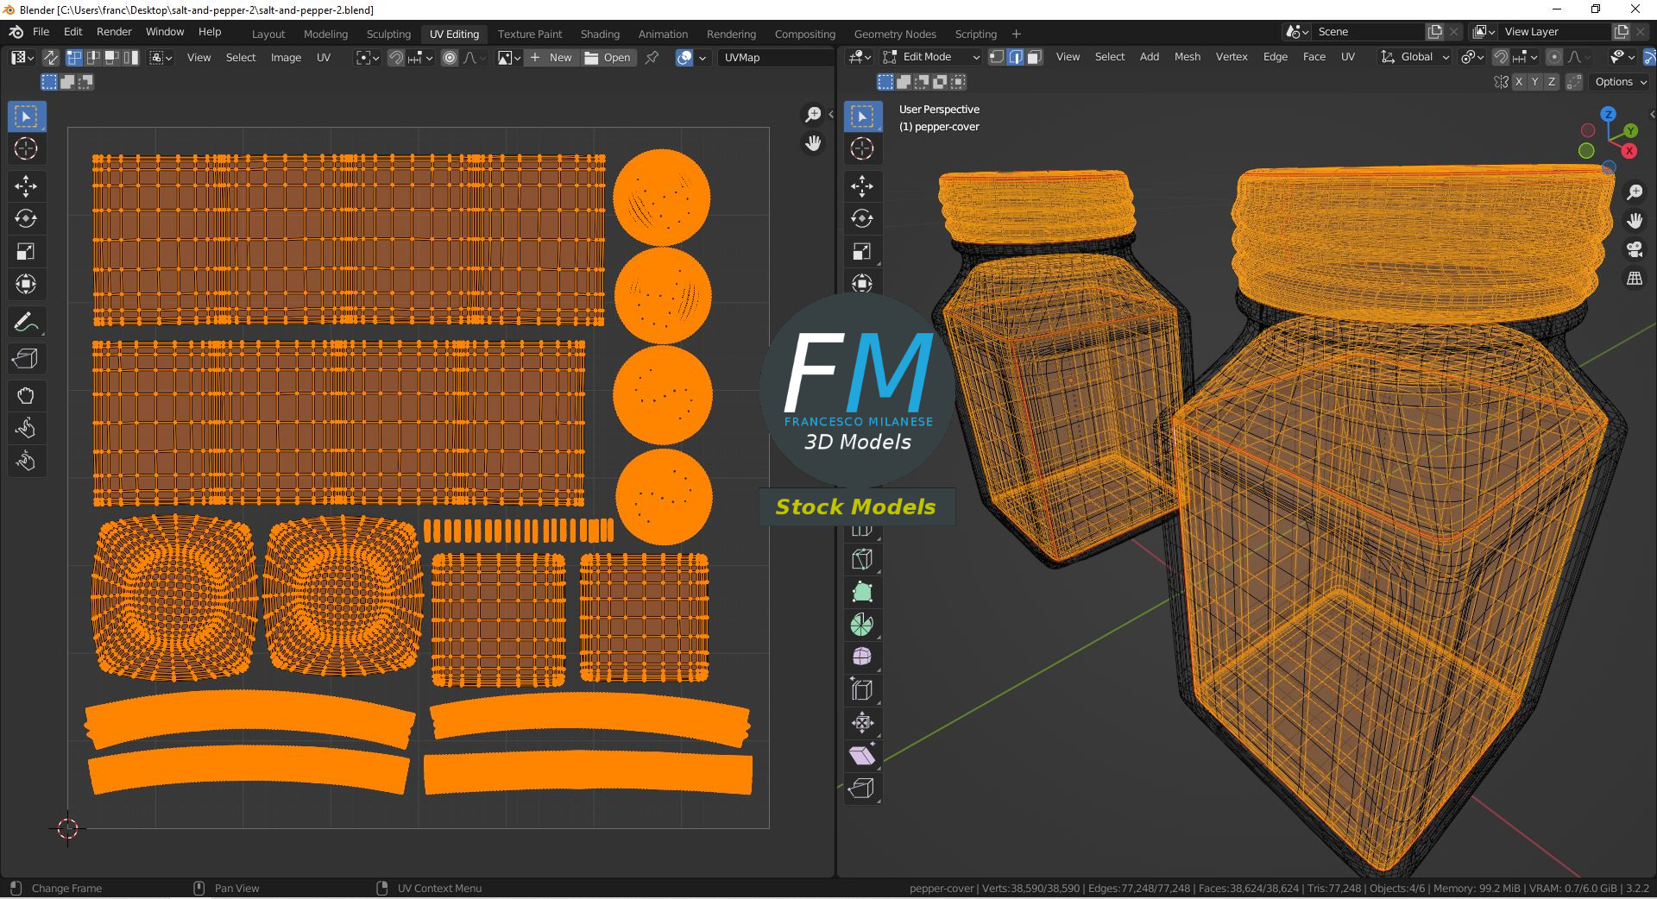Select the Shrink/Fatten tool in the 3D viewport
The height and width of the screenshot is (899, 1657).
(862, 723)
